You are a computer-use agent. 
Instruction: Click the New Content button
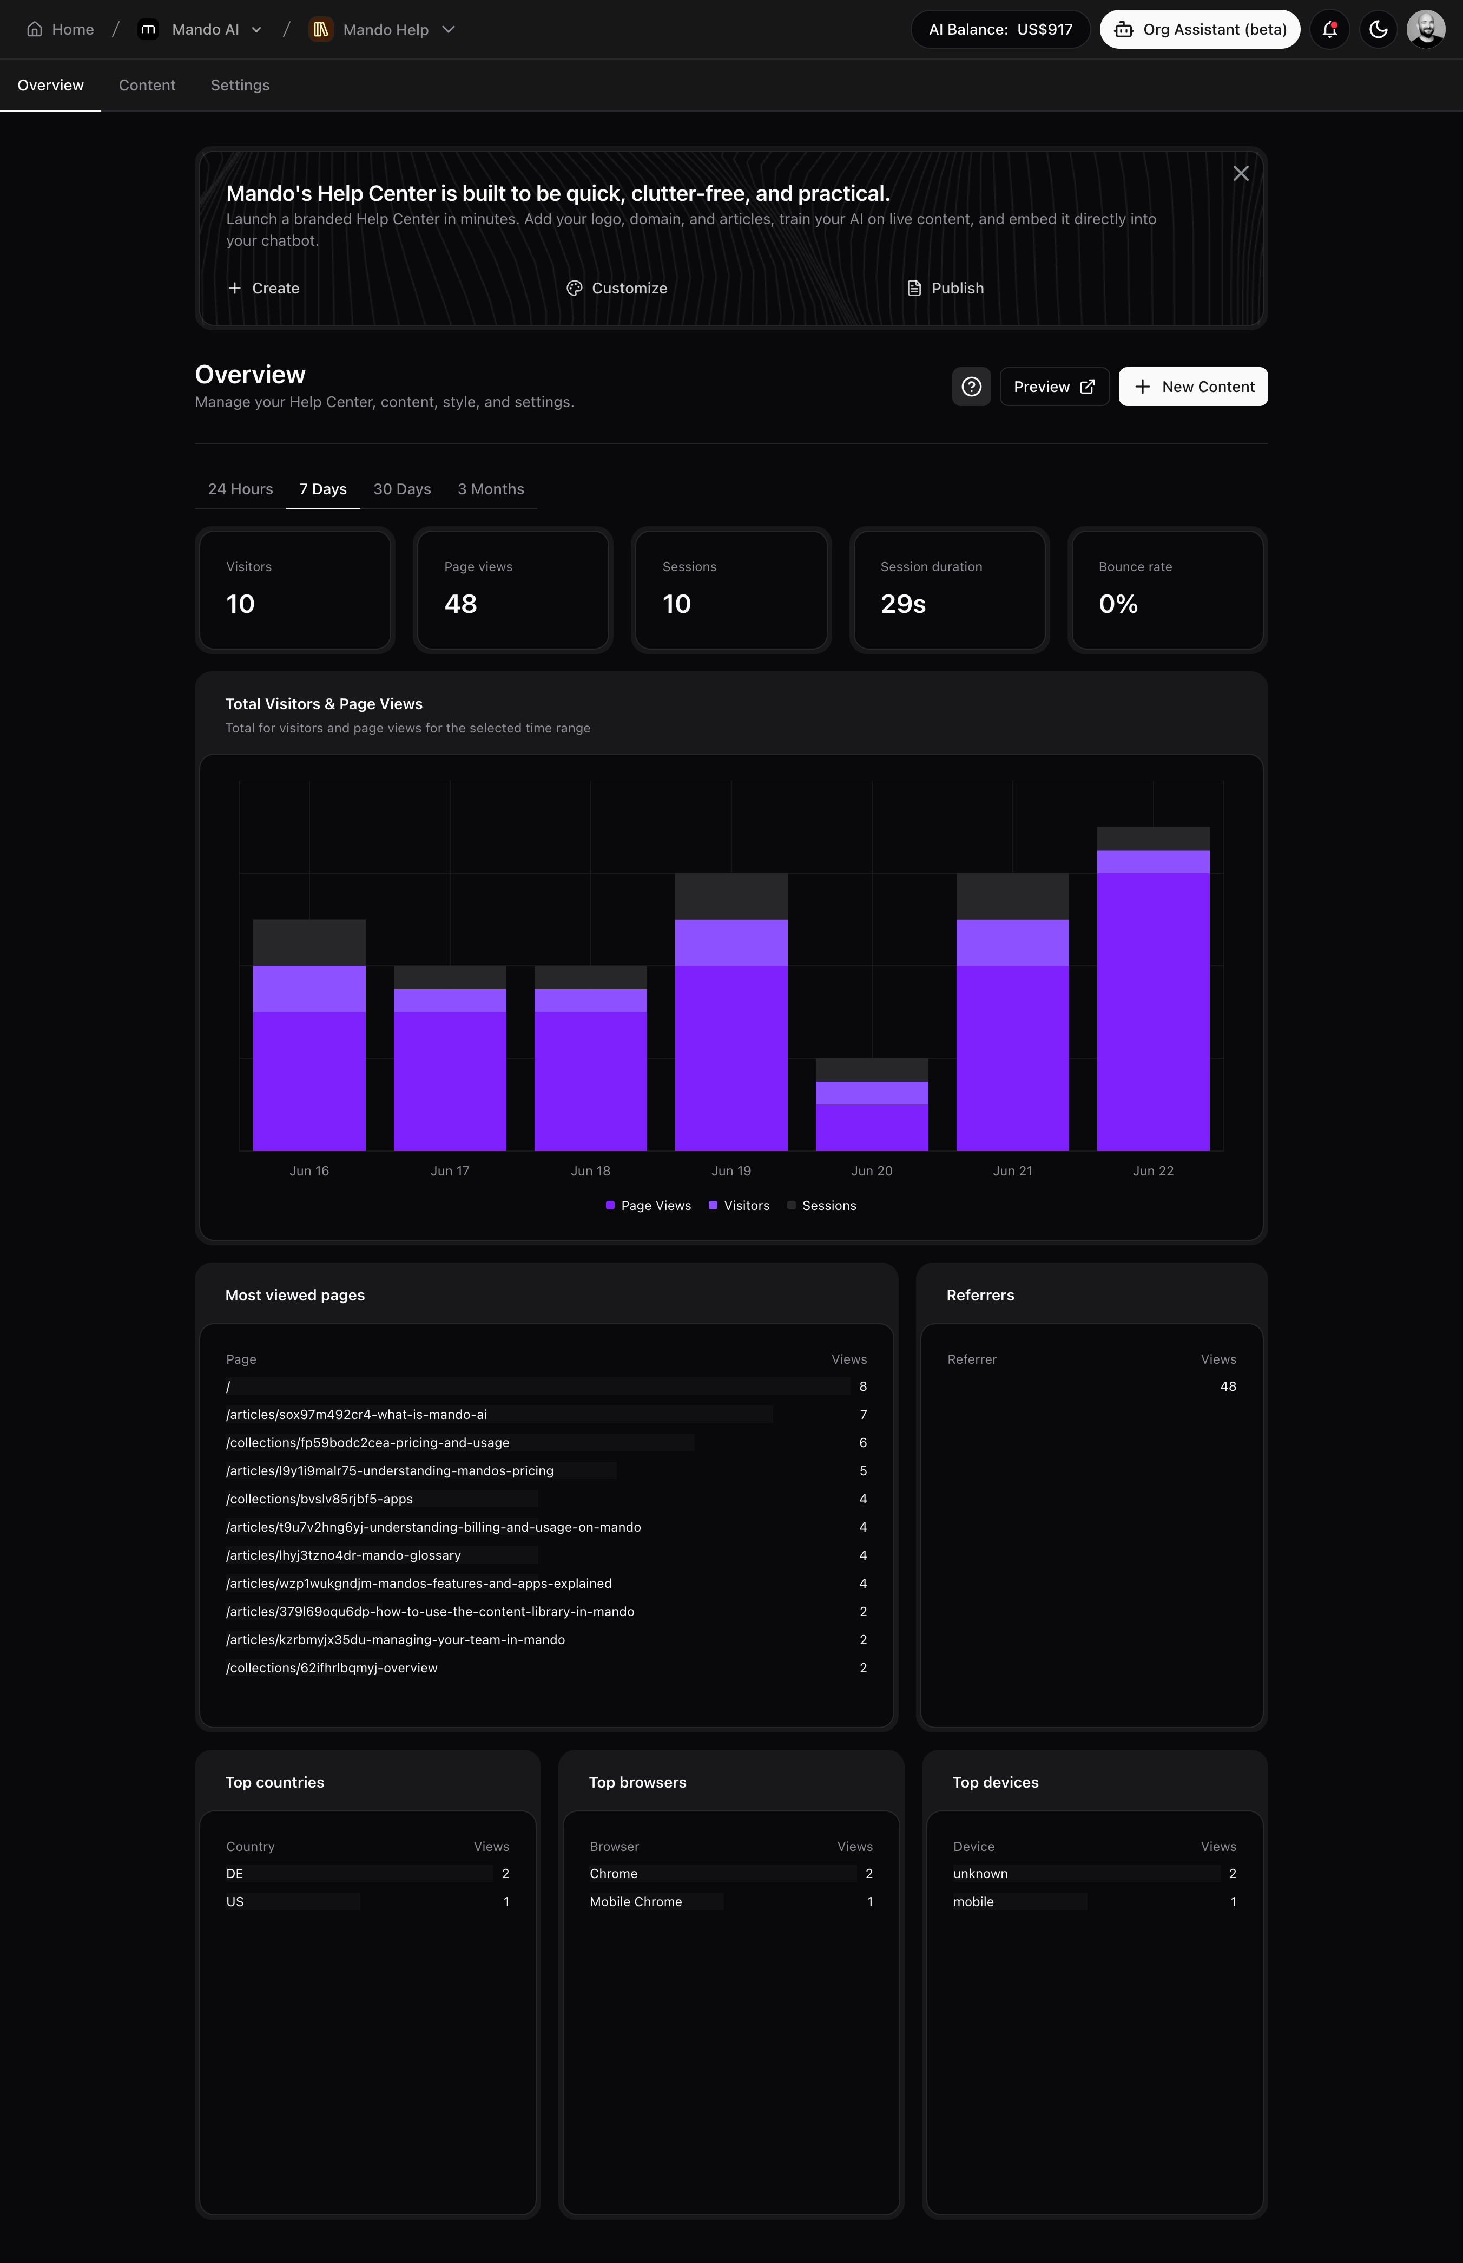[x=1192, y=387]
